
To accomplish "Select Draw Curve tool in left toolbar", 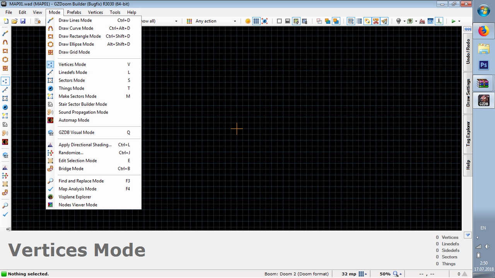I will [x=5, y=42].
